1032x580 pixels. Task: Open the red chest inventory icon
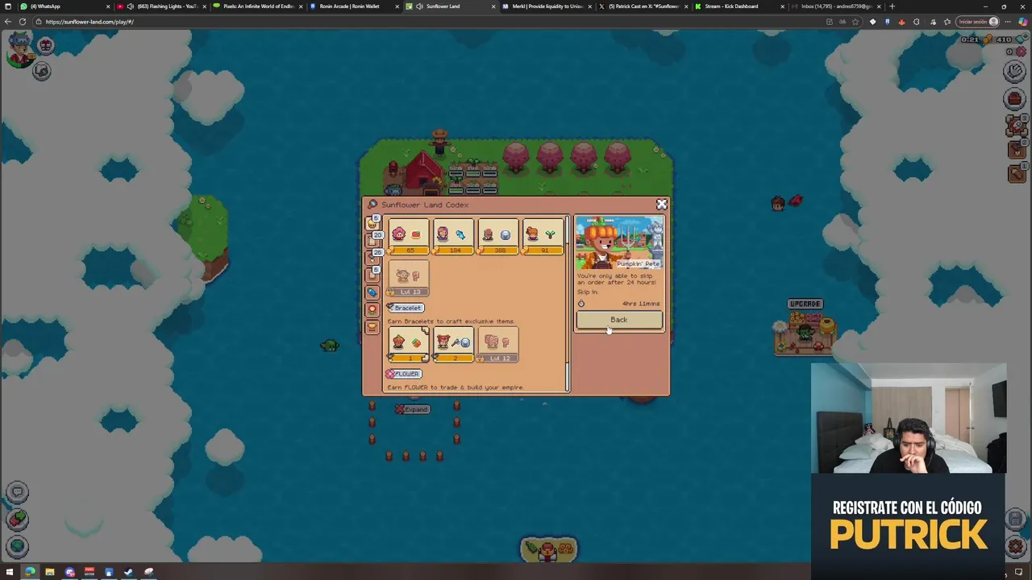point(1015,99)
